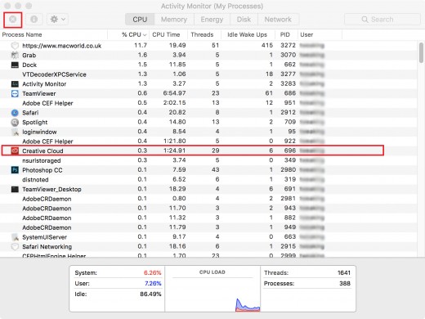Switch to the Energy tab

[212, 20]
